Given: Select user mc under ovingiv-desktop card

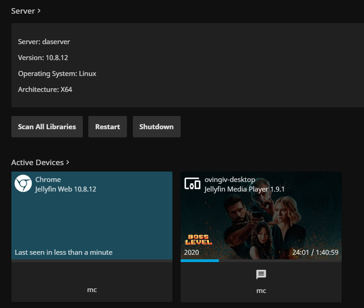Looking at the screenshot, I should tap(261, 291).
